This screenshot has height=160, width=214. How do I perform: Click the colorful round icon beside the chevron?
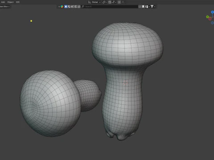[62, 7]
